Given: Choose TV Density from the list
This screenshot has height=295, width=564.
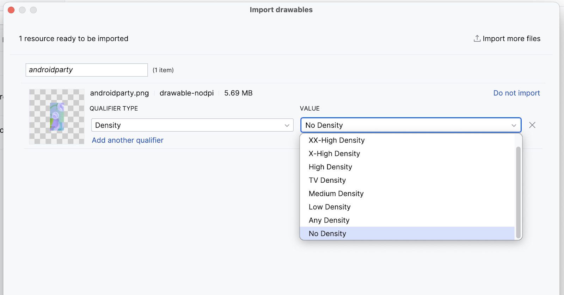Looking at the screenshot, I should tap(327, 180).
